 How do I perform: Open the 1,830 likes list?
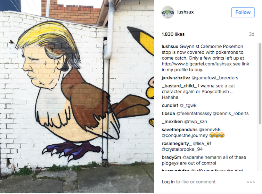coord(173,34)
